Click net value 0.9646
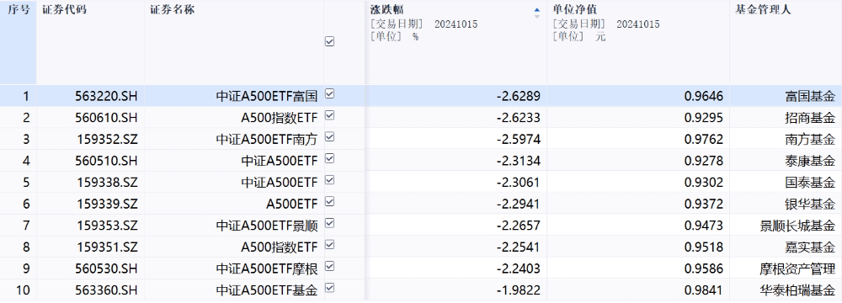This screenshot has height=303, width=842. [703, 97]
